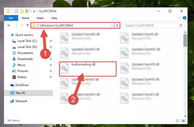Close the SysWOW64 window
194x127 pixels.
(x=181, y=11)
